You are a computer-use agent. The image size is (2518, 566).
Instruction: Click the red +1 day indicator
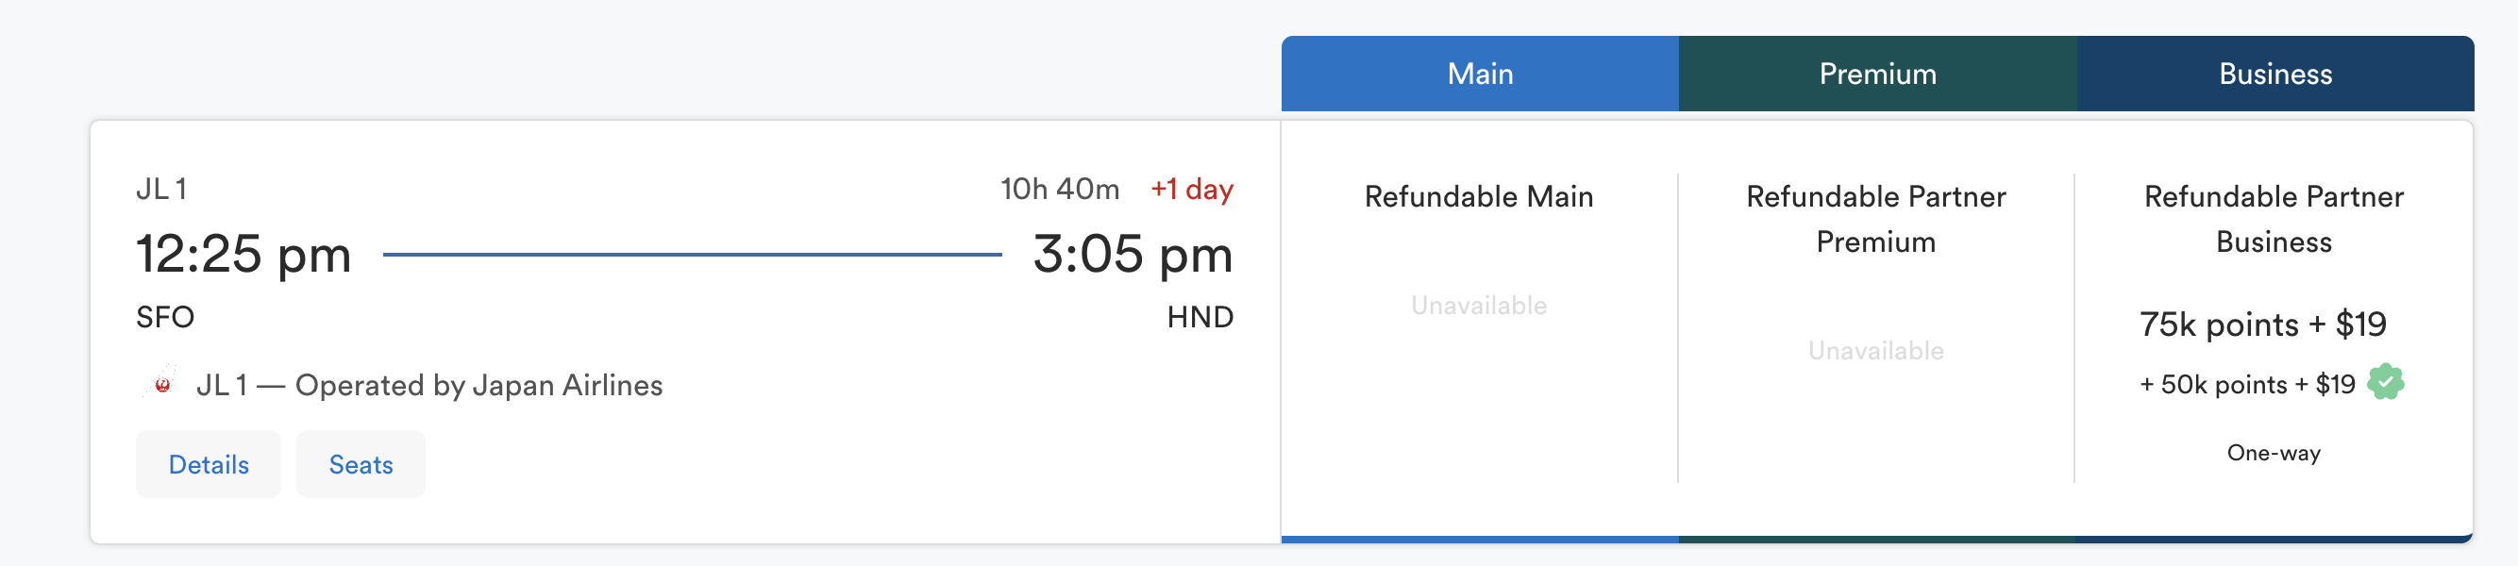click(x=1191, y=189)
